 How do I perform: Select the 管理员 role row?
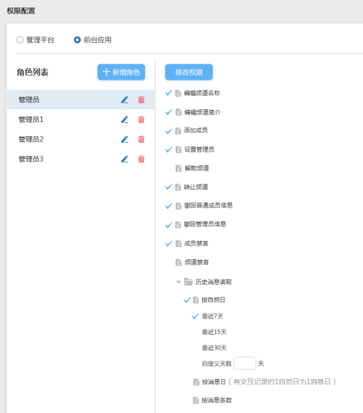pos(81,100)
